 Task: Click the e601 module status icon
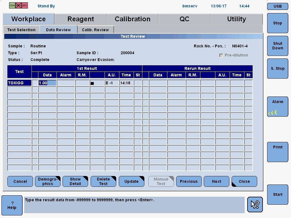click(x=25, y=5)
